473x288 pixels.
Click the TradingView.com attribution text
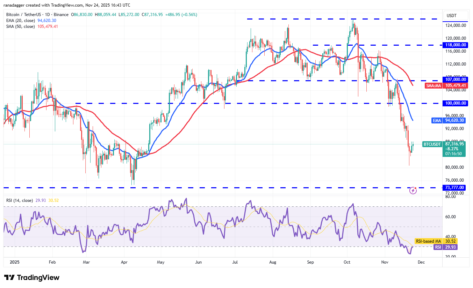[66, 5]
